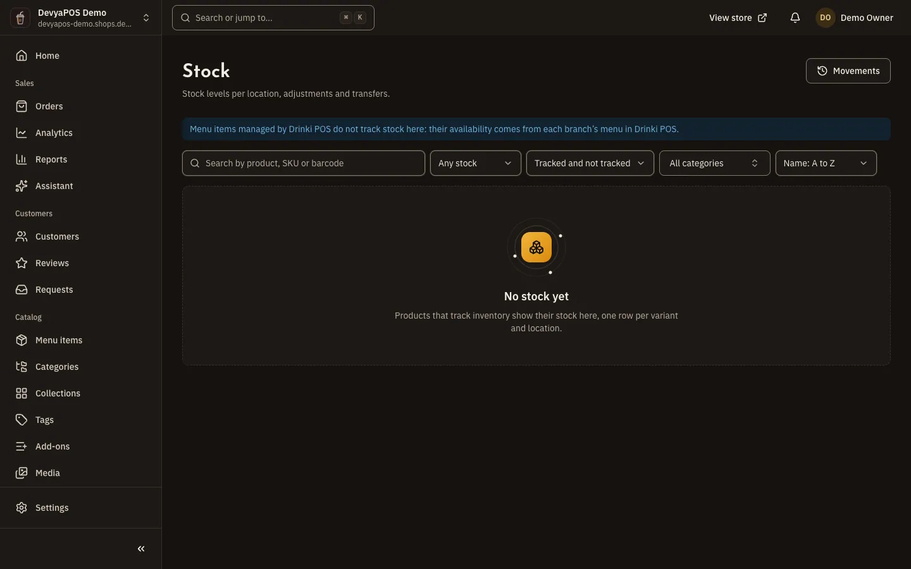Click the yellow stock boxes illustration
Image resolution: width=911 pixels, height=569 pixels.
point(536,247)
